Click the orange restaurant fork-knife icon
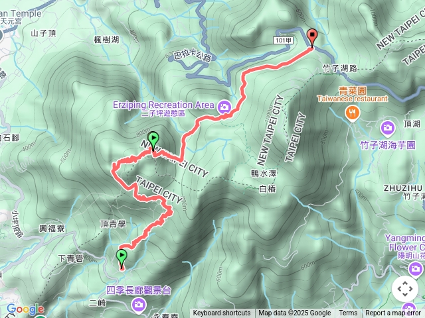 pyautogui.click(x=352, y=113)
